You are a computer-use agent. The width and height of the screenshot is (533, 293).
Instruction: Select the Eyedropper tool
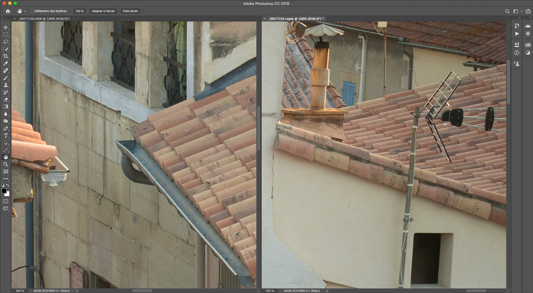[x=6, y=63]
